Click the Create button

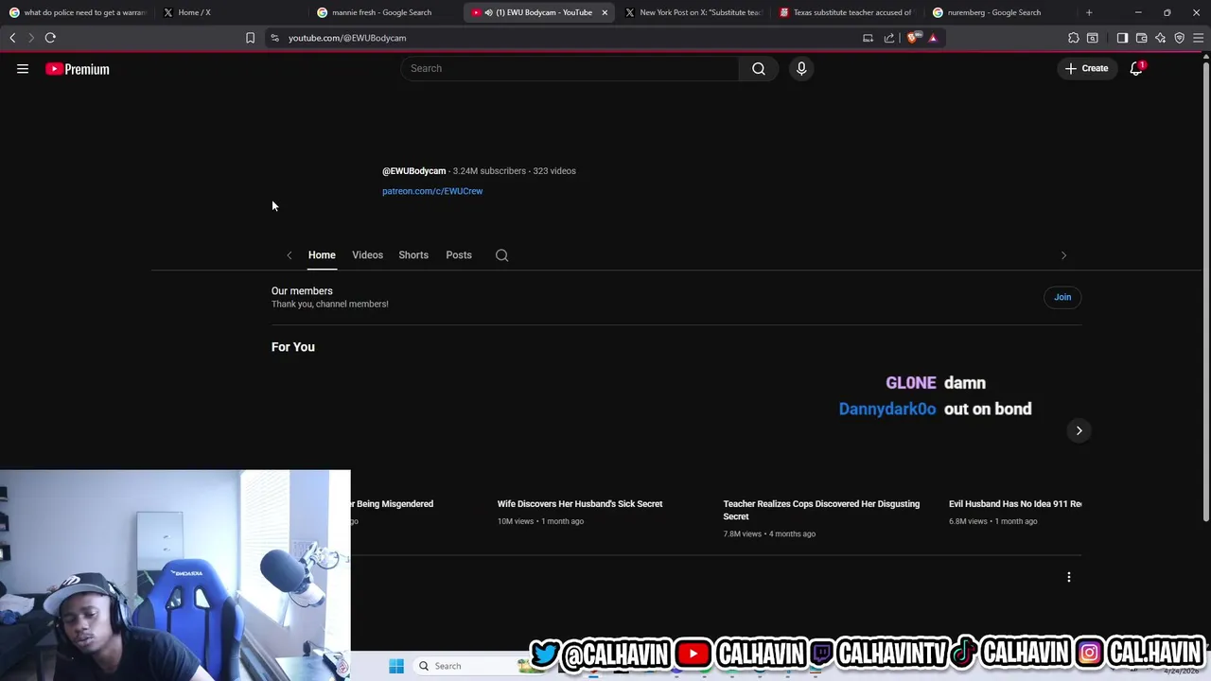click(x=1087, y=68)
